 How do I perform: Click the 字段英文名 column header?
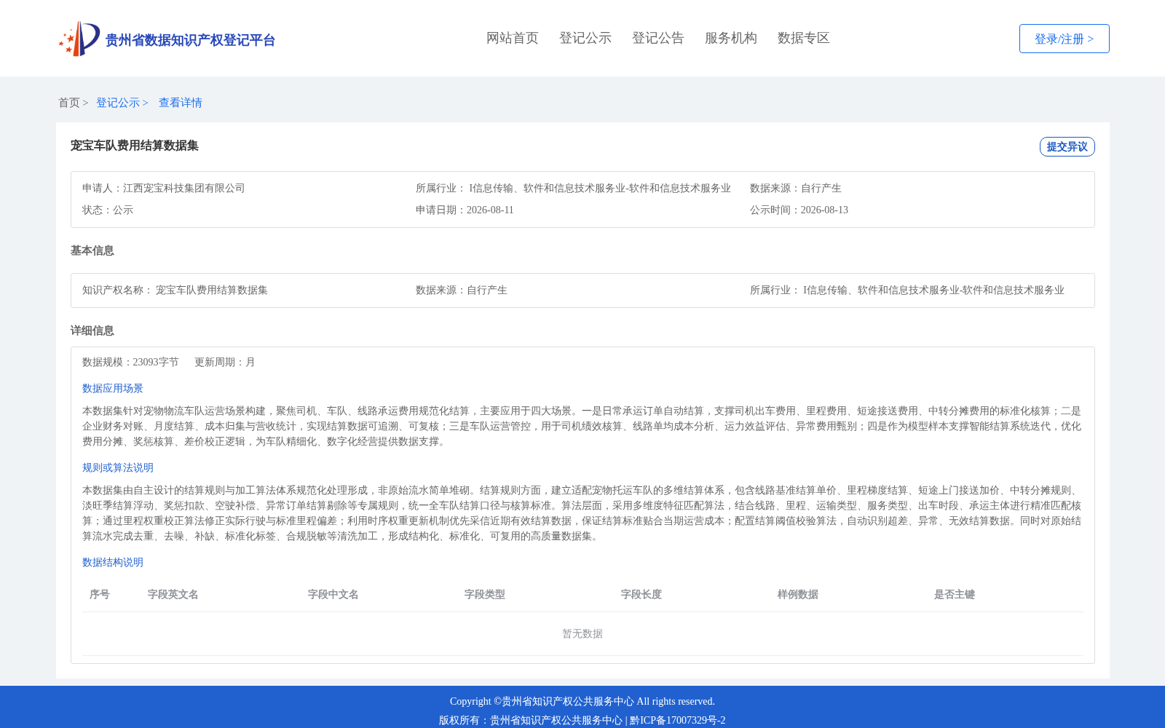click(x=173, y=594)
